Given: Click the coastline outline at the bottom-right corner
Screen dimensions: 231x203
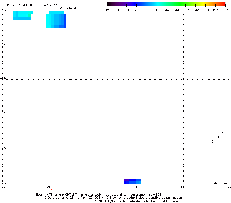Looking at the screenshot, I should point(222,183).
